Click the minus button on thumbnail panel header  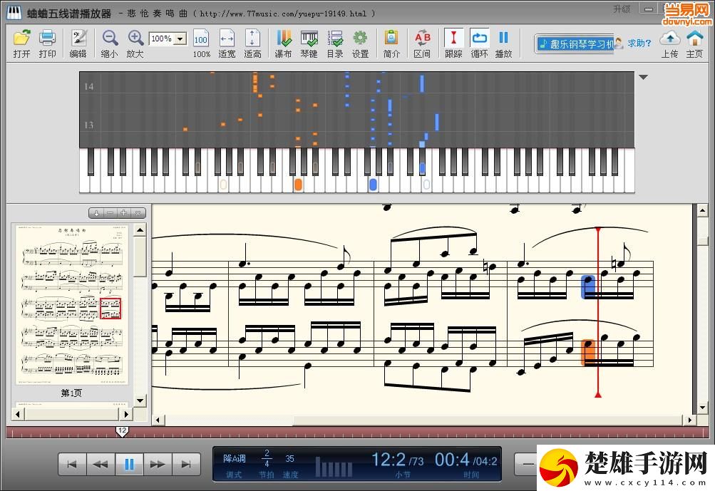[x=110, y=213]
